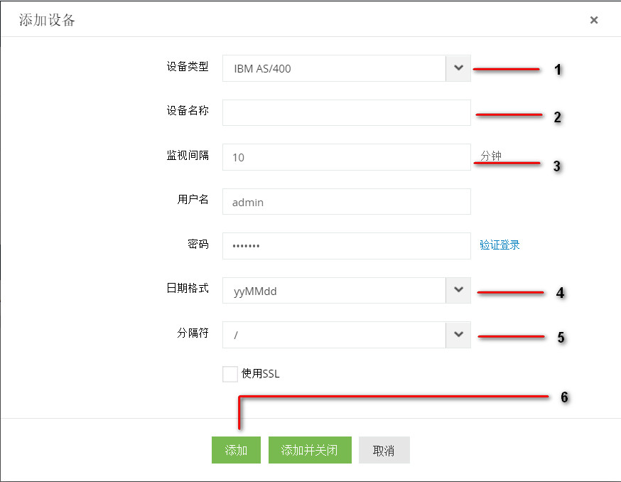Close the 添加设备 dialog with X
Image resolution: width=621 pixels, height=482 pixels.
(594, 21)
